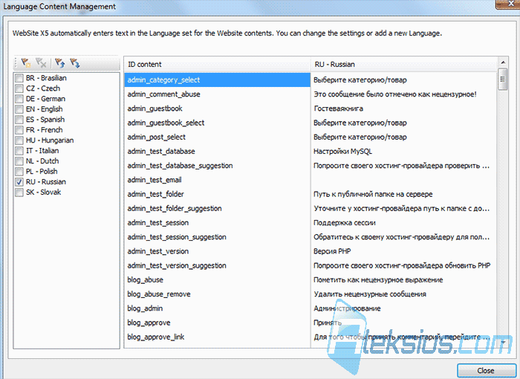Close the Language Content Management dialog
The height and width of the screenshot is (379, 520).
486,370
